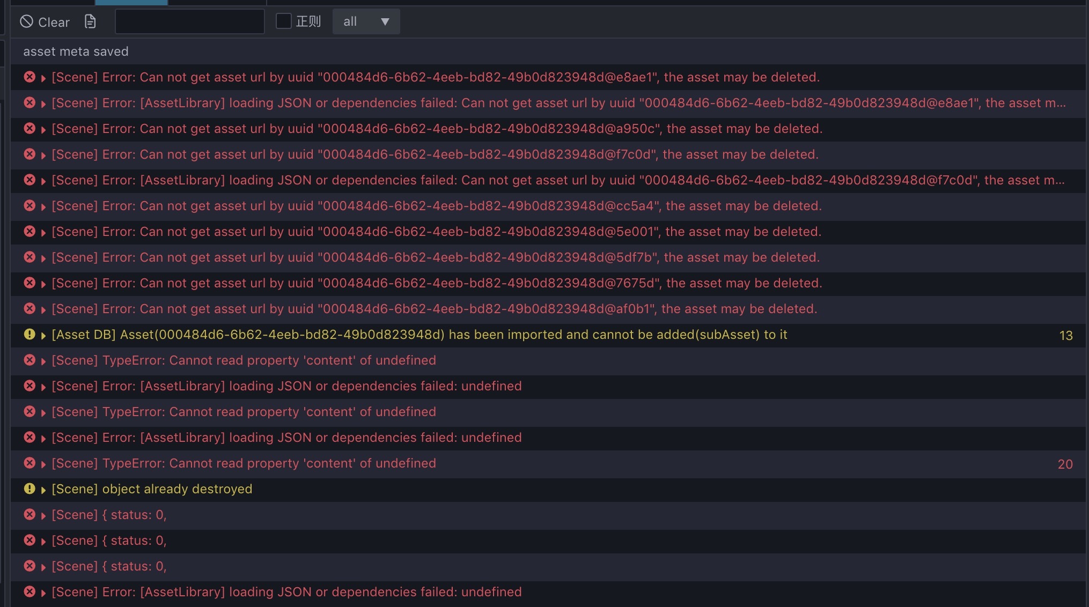Viewport: 1089px width, 607px height.
Task: Click the count badge 20 on TypeError row
Action: (x=1065, y=464)
